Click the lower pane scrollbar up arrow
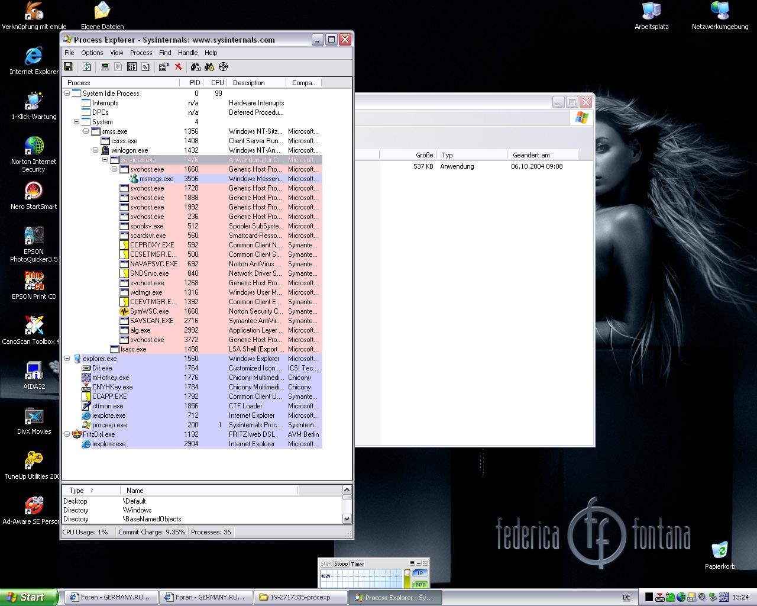The height and width of the screenshot is (606, 757). point(347,490)
